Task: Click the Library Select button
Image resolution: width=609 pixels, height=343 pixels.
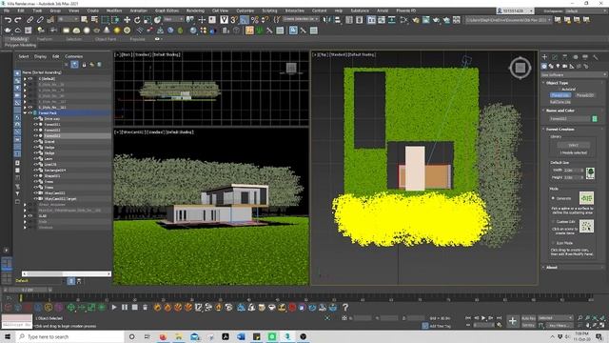Action: [x=573, y=145]
